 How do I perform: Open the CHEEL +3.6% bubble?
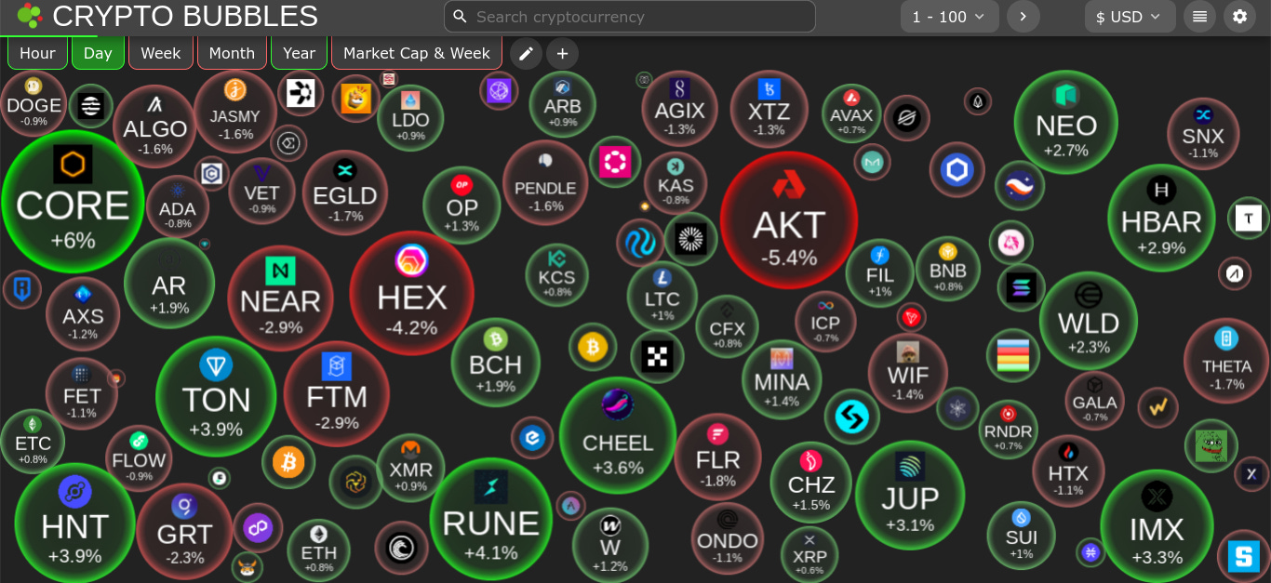[x=618, y=435]
